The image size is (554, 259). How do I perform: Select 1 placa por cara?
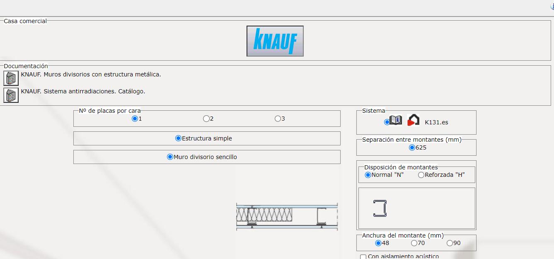click(135, 119)
